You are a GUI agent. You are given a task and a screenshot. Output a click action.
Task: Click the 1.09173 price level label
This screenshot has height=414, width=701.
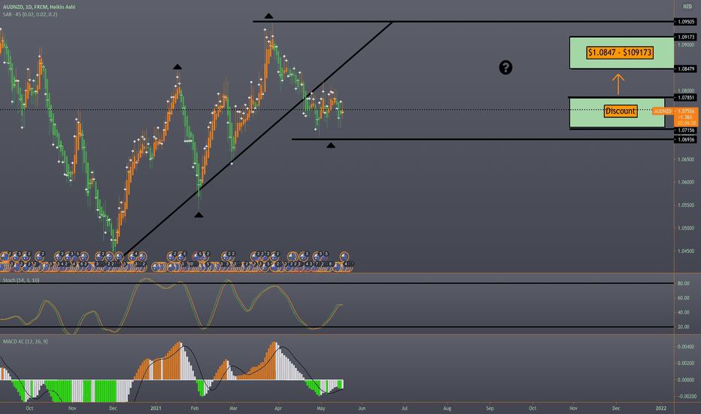pos(686,37)
